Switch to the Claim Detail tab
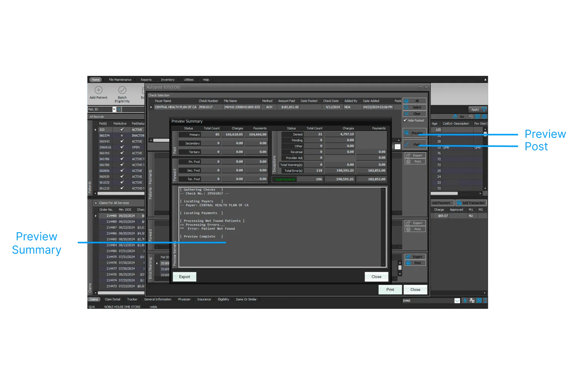This screenshot has height=385, width=578. click(x=113, y=299)
